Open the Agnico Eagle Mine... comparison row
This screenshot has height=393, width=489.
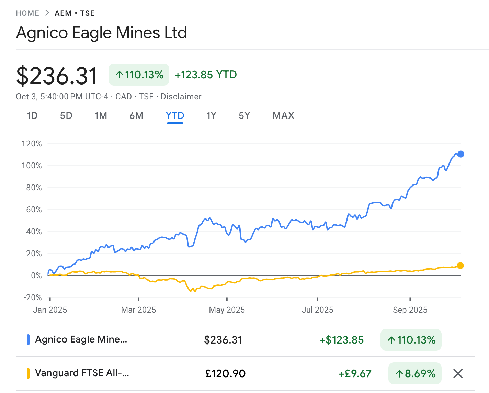pos(245,340)
